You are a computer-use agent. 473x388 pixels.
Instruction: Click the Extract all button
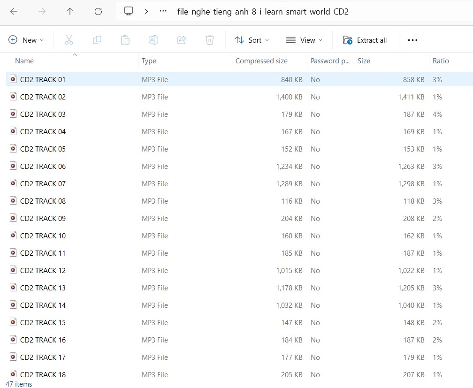tap(365, 40)
